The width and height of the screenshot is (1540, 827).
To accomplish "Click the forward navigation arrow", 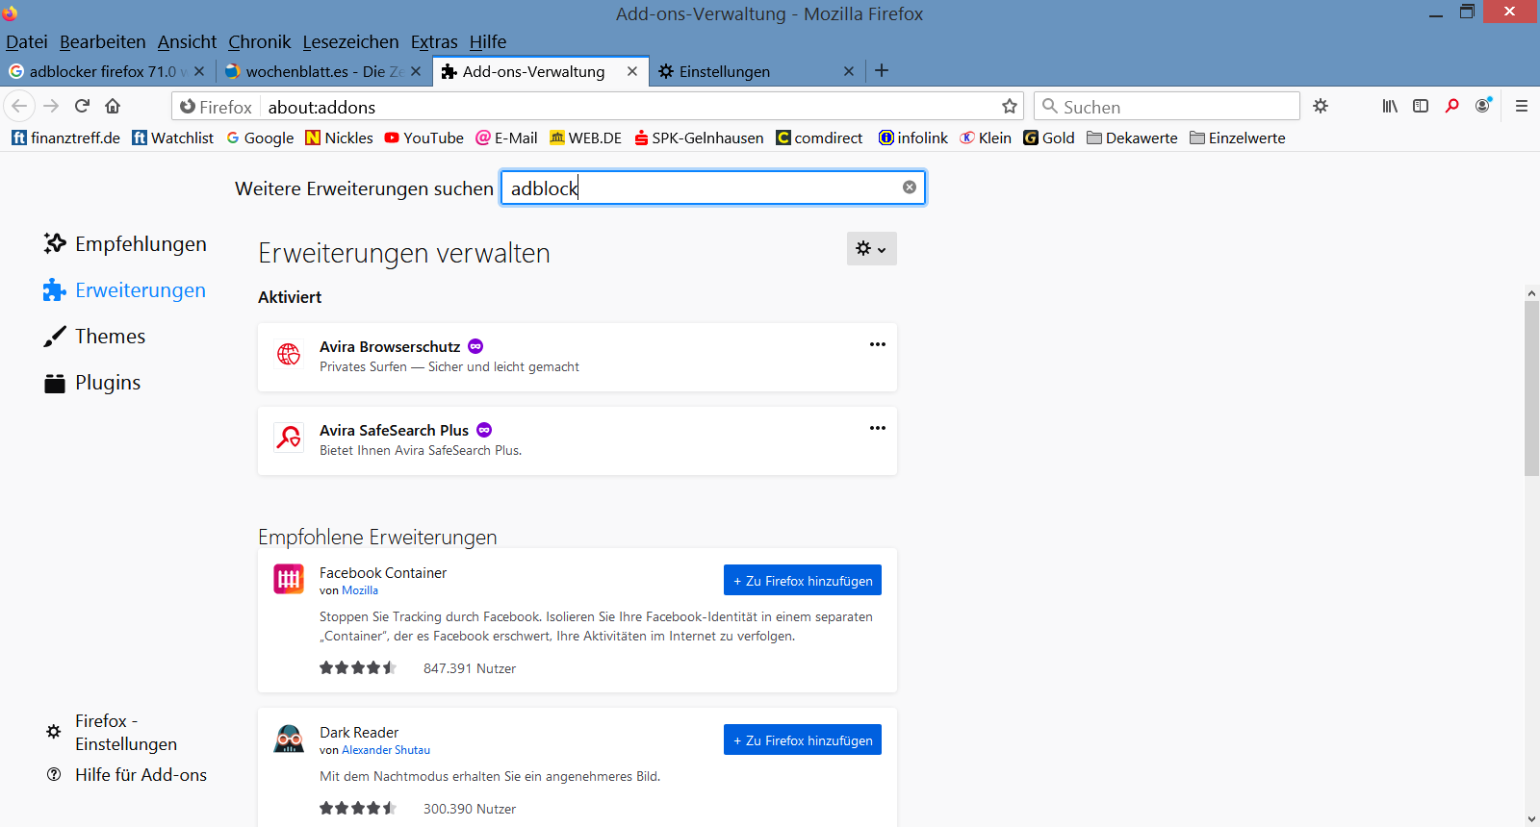I will [x=52, y=106].
